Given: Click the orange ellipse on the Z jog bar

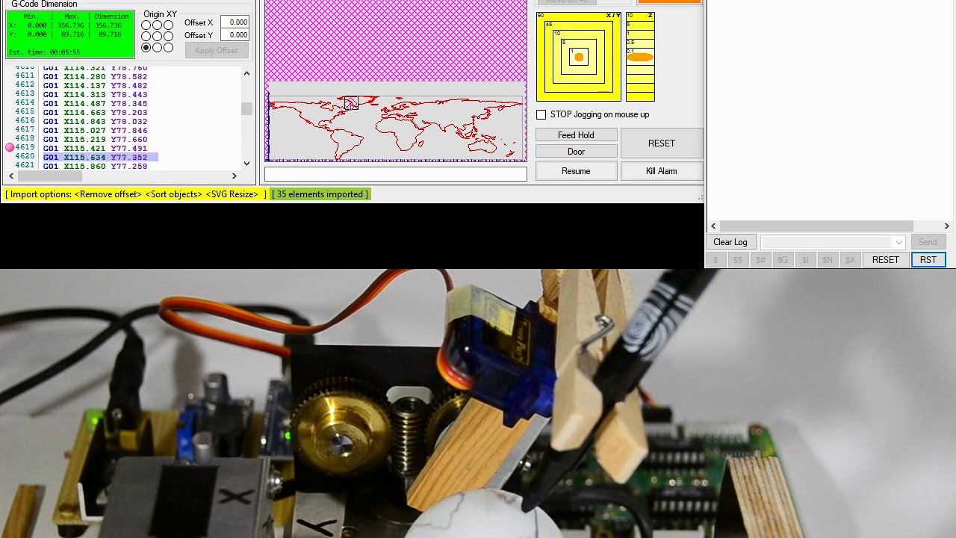Looking at the screenshot, I should coord(640,58).
